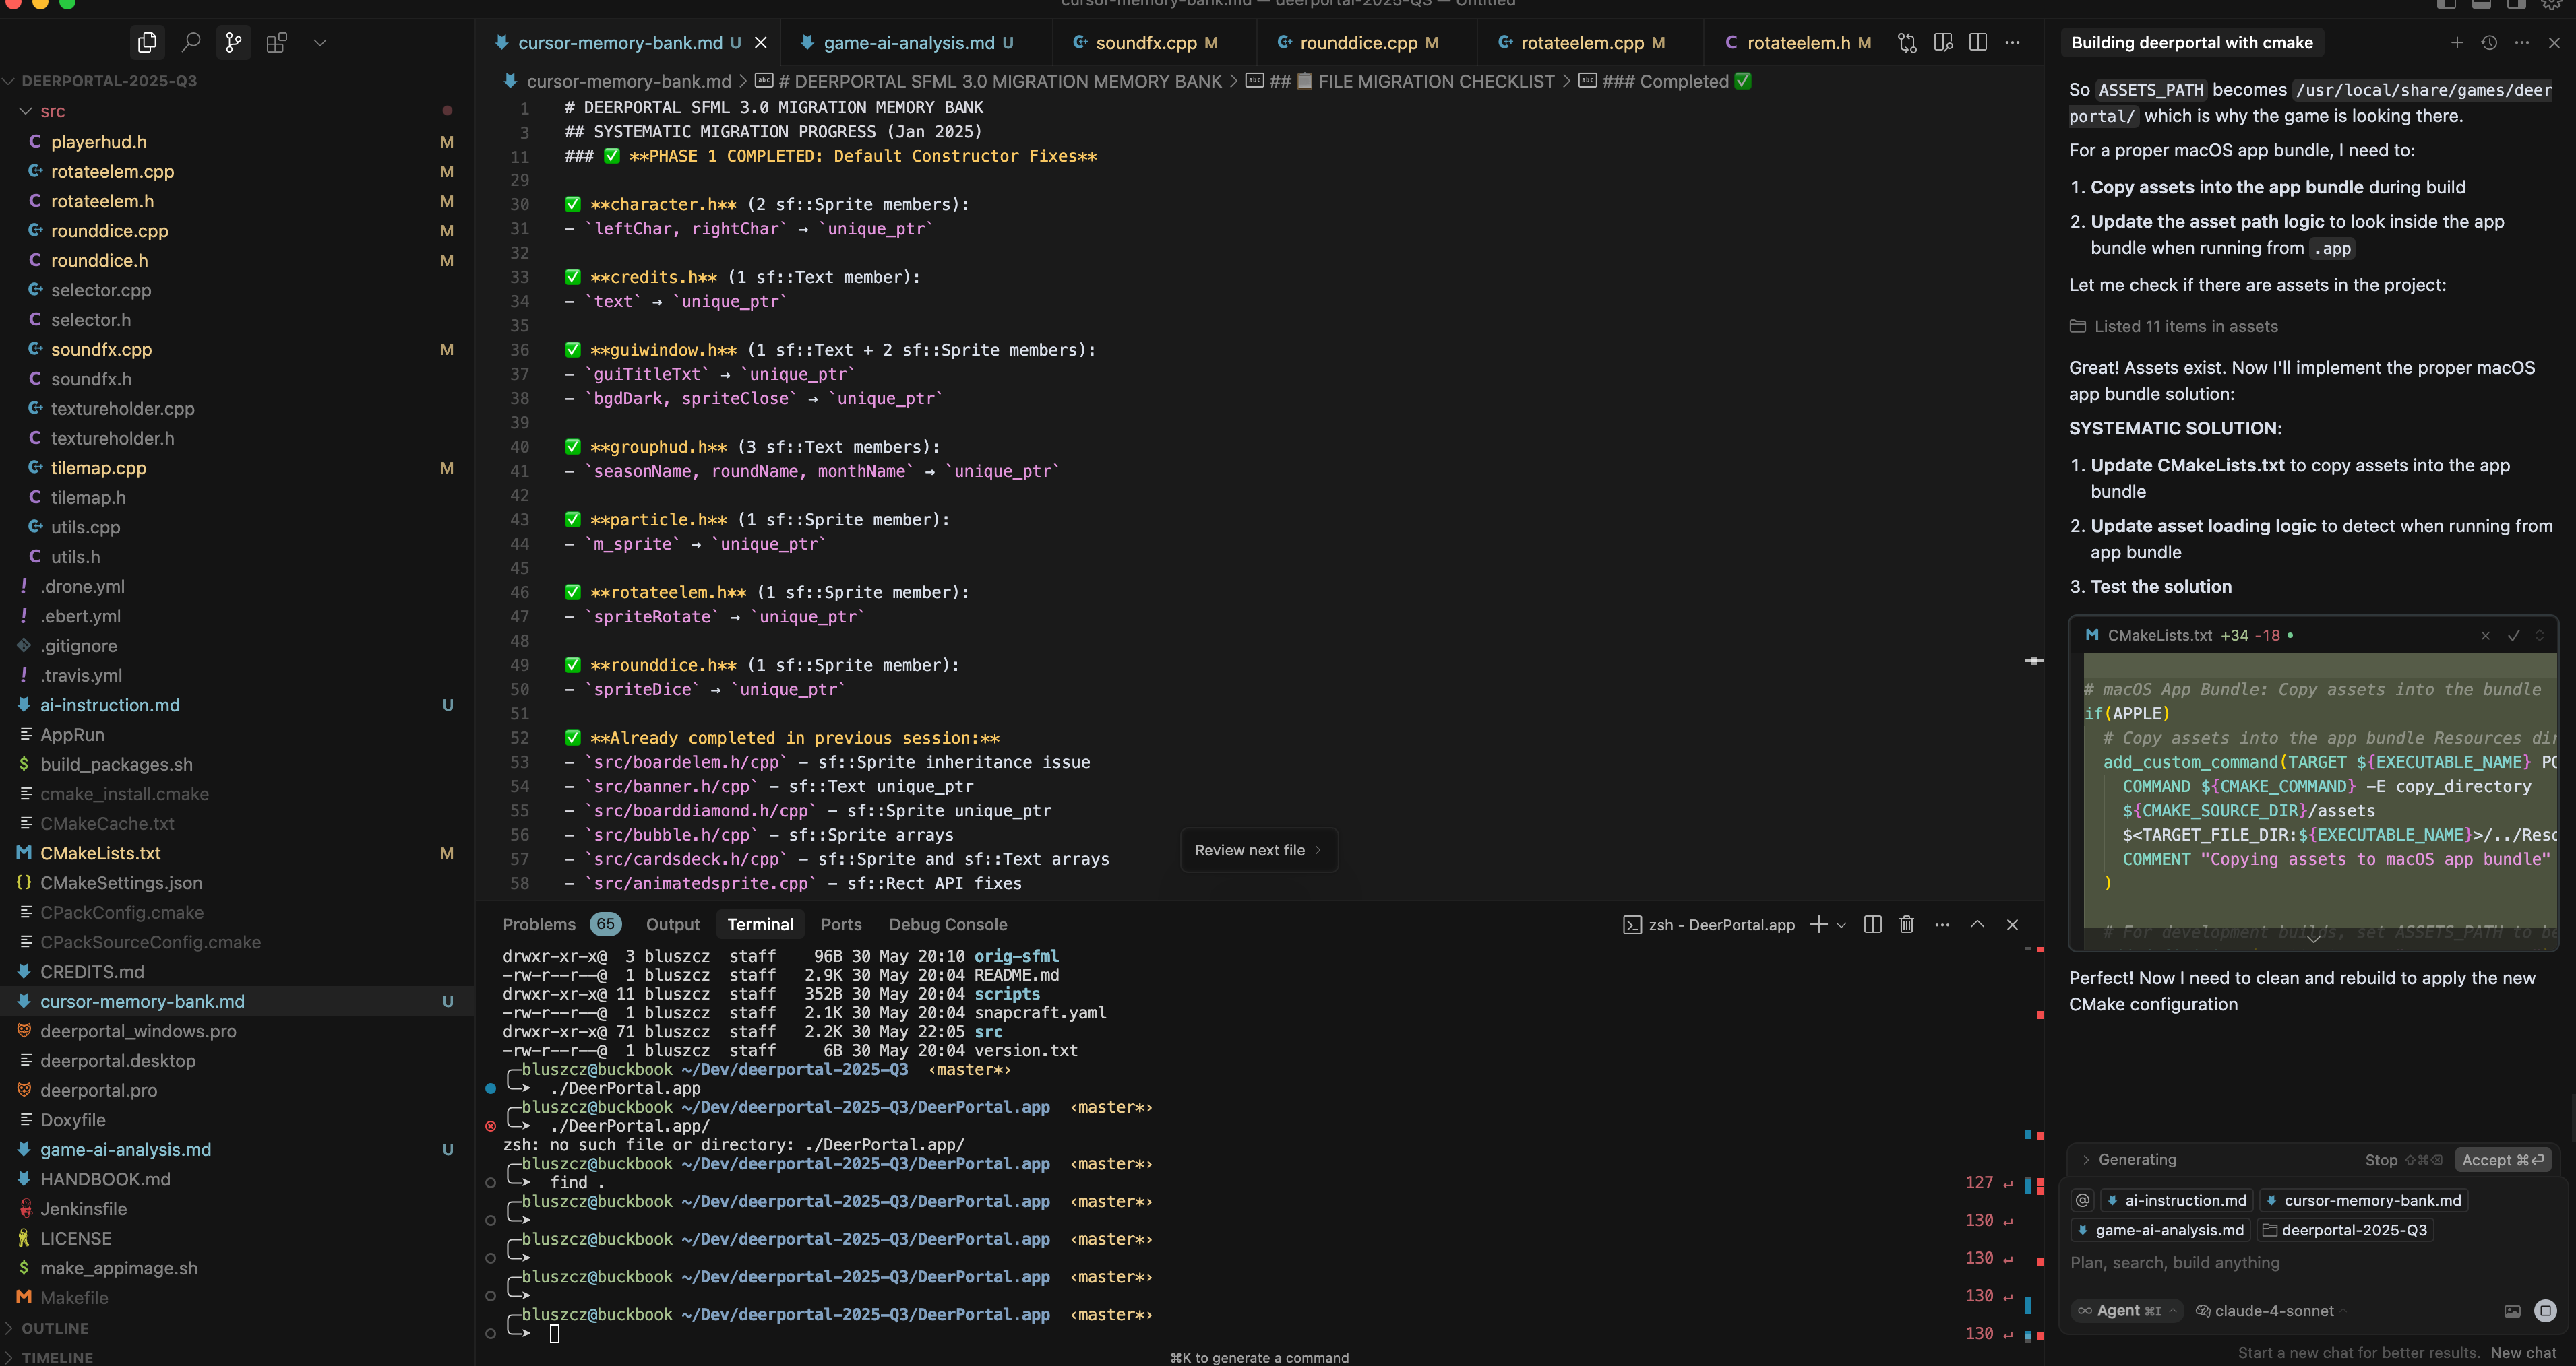This screenshot has height=1366, width=2576.
Task: Close the terminal panel
Action: point(2013,924)
